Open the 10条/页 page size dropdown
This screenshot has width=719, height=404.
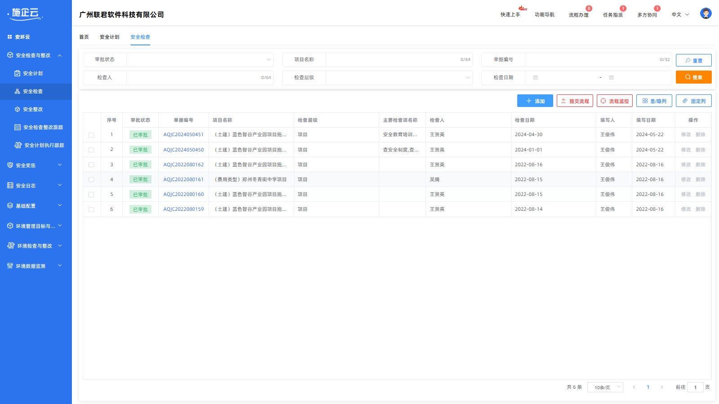click(x=605, y=387)
